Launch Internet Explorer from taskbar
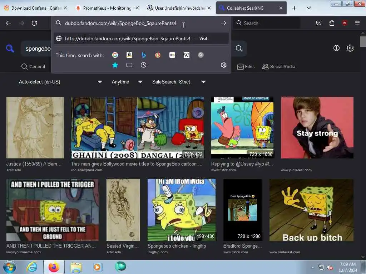The image size is (366, 274). coord(32,267)
